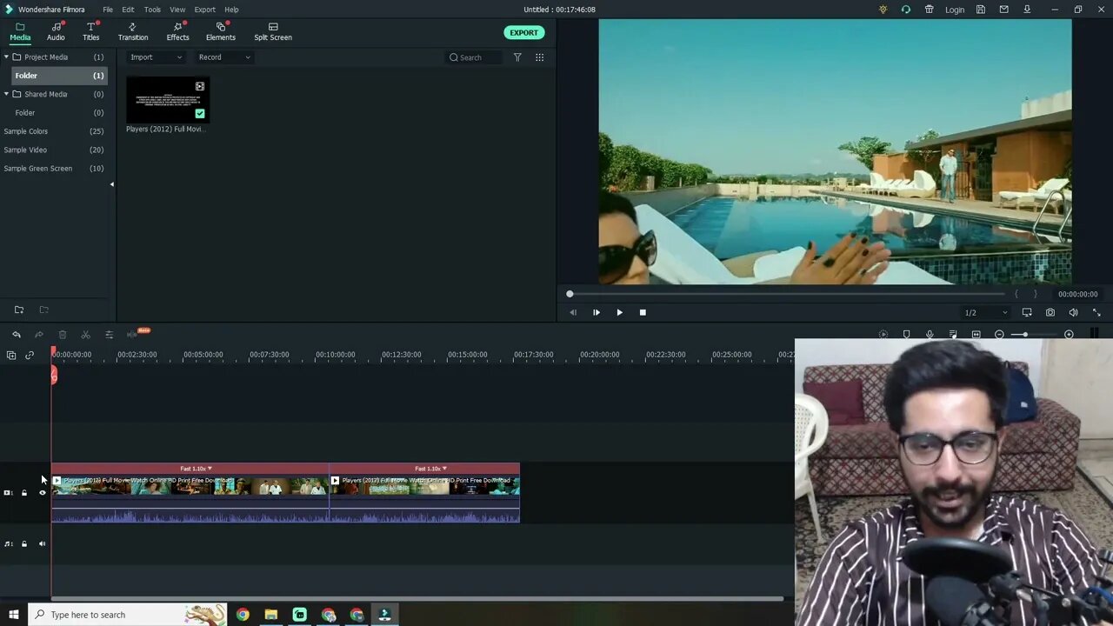
Task: Click the filter funnel icon
Action: click(517, 57)
